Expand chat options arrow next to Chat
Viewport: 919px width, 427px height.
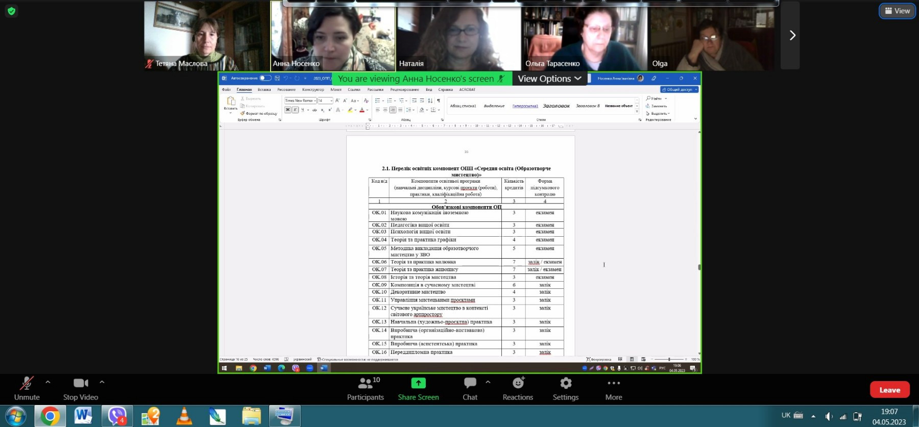point(488,382)
